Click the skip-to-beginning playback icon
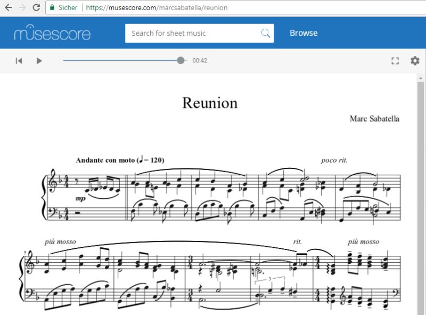Image resolution: width=426 pixels, height=315 pixels. coord(18,61)
